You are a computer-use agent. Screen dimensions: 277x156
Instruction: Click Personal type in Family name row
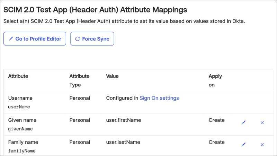[x=80, y=142]
